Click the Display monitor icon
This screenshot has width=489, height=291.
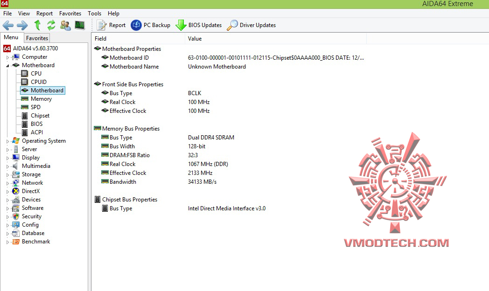point(15,158)
